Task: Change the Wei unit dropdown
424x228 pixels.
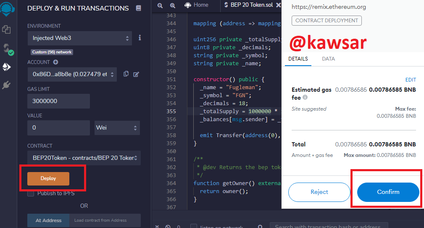Action: click(x=117, y=128)
